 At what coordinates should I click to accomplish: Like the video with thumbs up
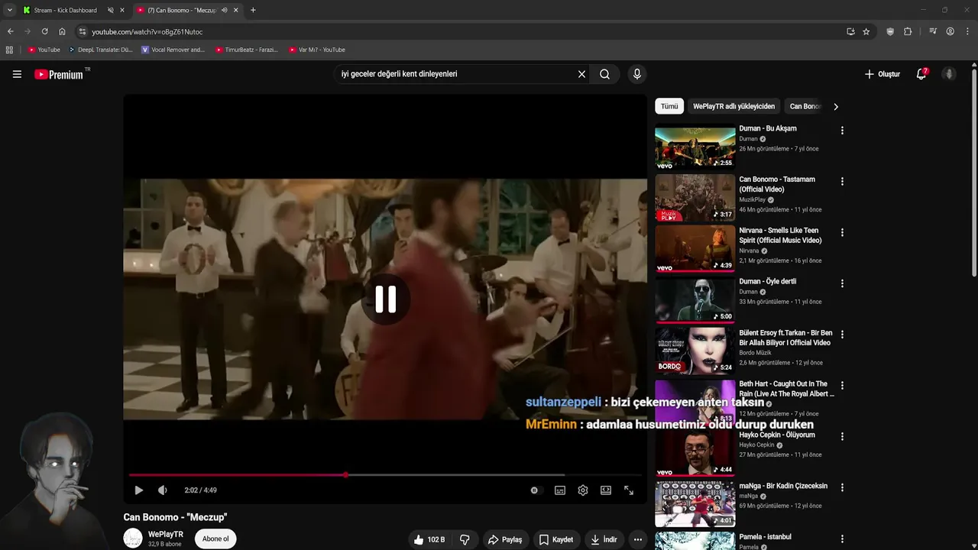click(x=429, y=539)
